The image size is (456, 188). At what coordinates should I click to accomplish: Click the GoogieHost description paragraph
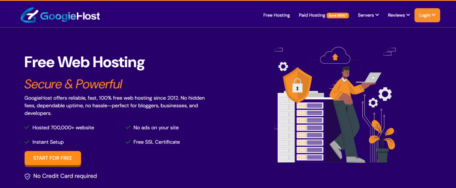115,105
